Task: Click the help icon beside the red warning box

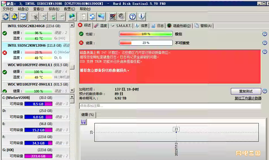Action: pos(265,52)
